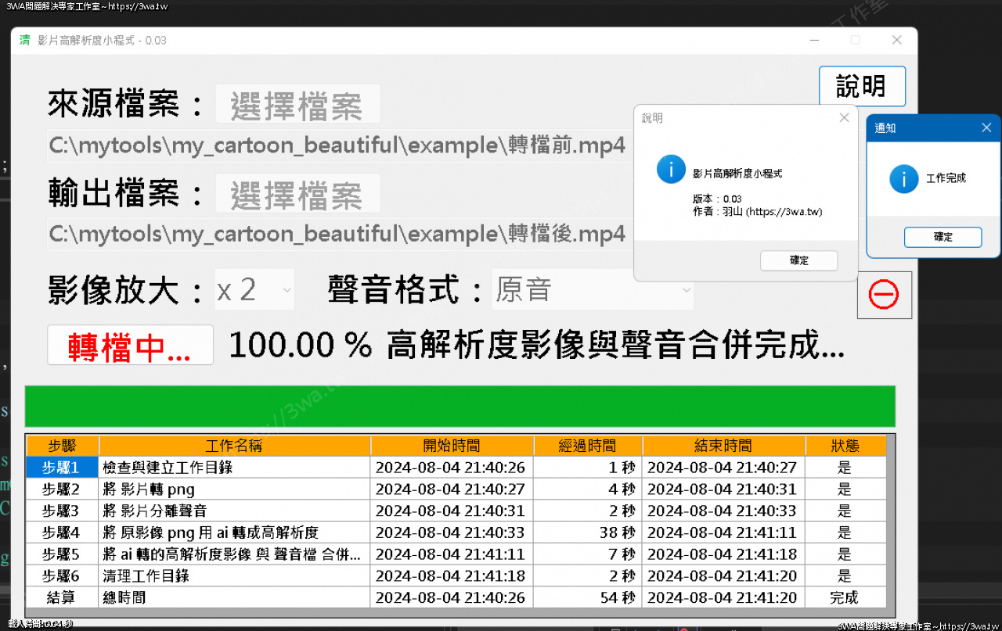Click the blue info icon in 說明 dialog
Viewport: 1002px width, 631px height.
671,169
